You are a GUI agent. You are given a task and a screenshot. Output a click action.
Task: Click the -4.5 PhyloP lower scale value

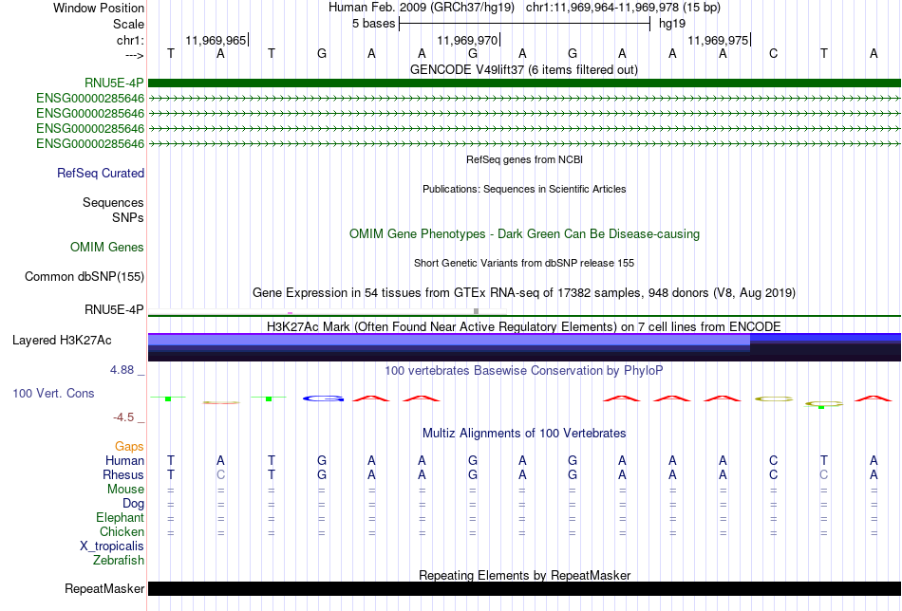click(x=123, y=417)
